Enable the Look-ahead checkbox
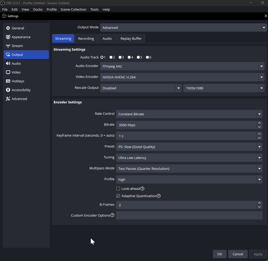 [x=118, y=189]
